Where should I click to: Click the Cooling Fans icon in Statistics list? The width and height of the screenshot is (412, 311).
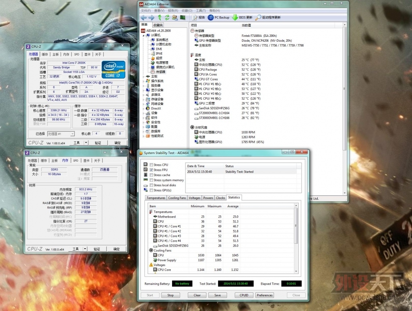click(151, 250)
